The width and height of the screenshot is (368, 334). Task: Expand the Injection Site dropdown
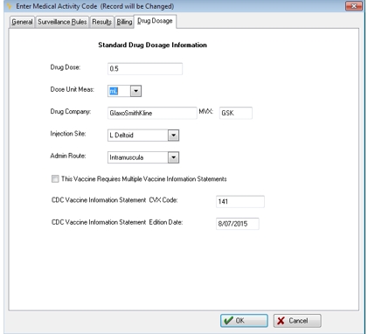click(173, 136)
